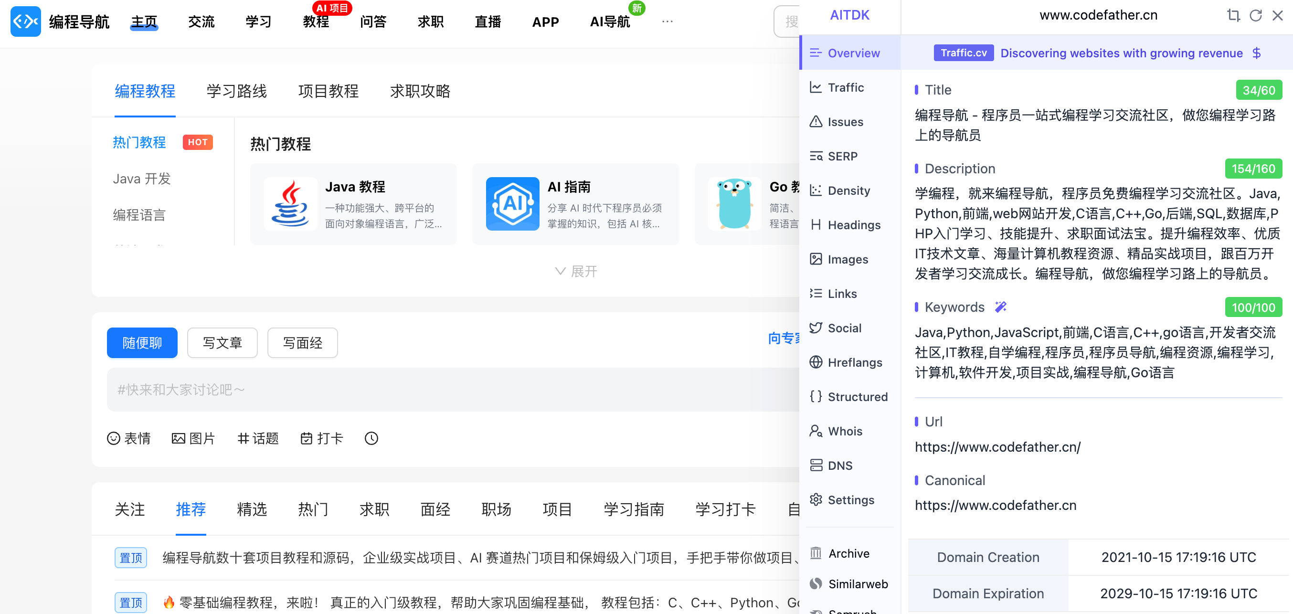Screen dimensions: 1293x614
Task: Open the Hreflangs section
Action: (854, 362)
